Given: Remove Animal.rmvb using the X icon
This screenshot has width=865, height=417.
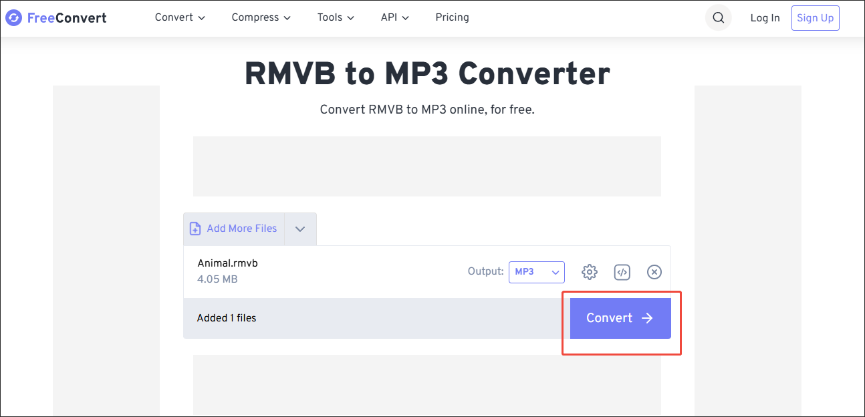Looking at the screenshot, I should point(654,272).
